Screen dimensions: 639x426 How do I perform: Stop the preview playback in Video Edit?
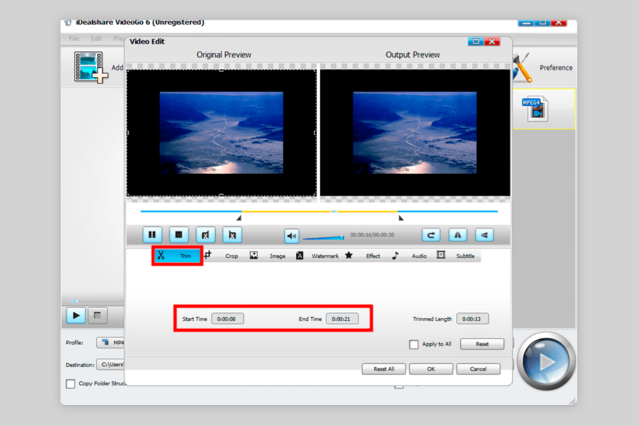(179, 235)
